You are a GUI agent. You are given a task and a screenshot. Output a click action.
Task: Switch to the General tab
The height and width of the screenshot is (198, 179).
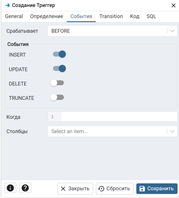[14, 16]
